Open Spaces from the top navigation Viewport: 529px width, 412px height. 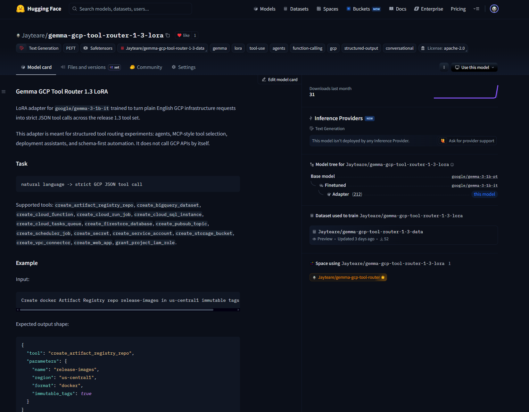327,9
